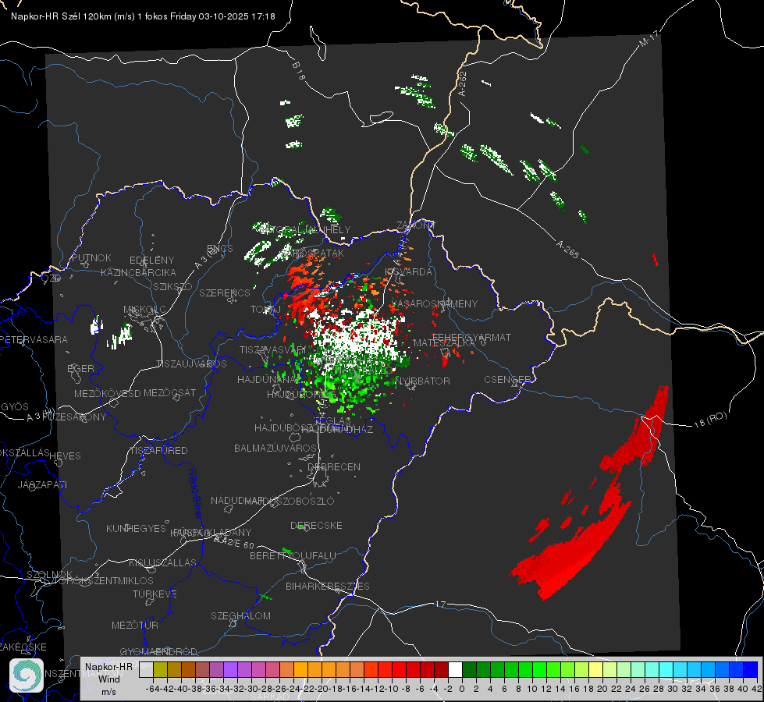Select the EGER city label
This screenshot has width=764, height=702.
pyautogui.click(x=80, y=368)
